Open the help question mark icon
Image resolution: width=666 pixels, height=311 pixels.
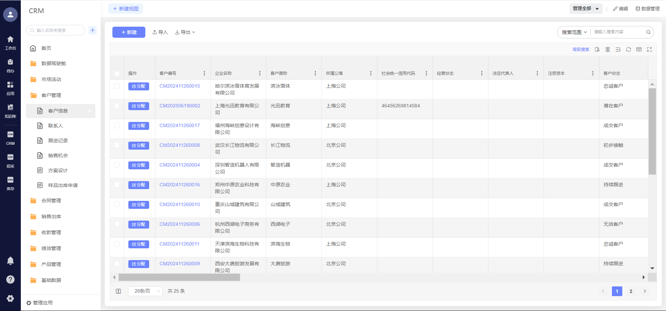pos(10,279)
